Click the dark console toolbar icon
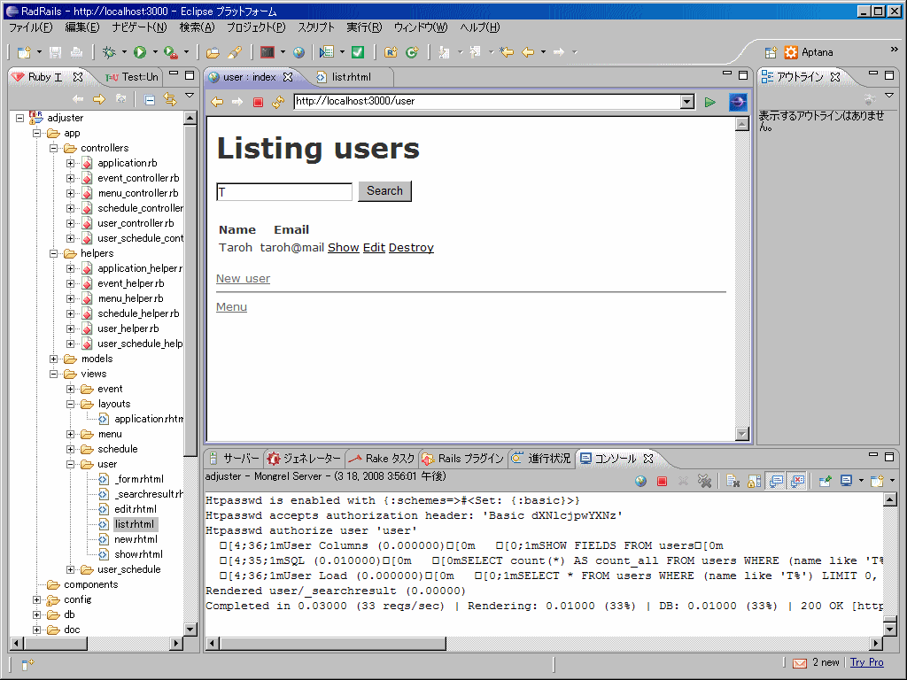 pos(267,52)
